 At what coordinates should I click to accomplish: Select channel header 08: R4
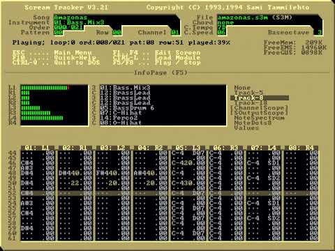301,148
